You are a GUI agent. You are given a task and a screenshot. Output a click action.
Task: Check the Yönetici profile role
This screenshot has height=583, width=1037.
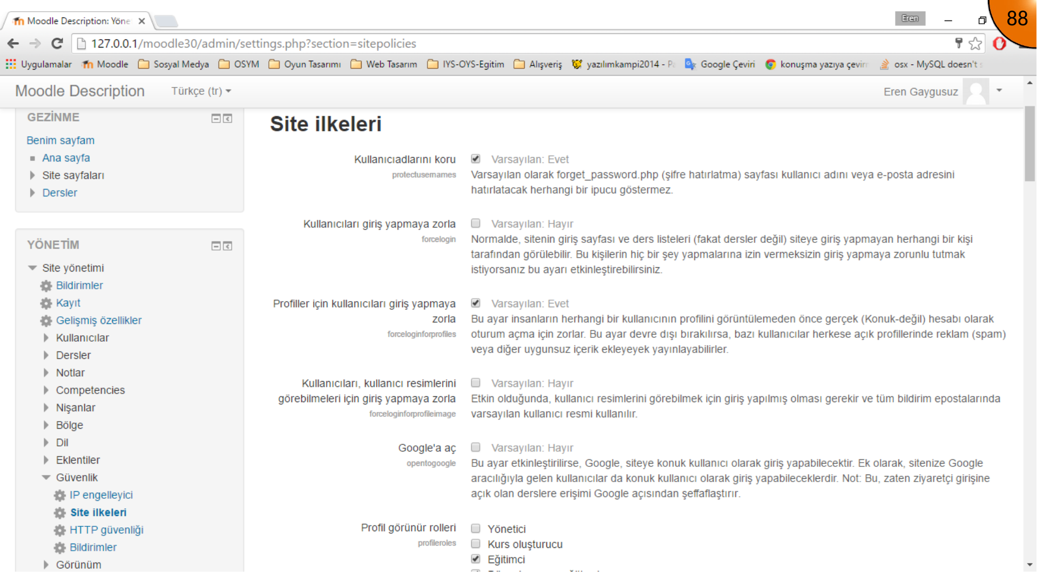click(x=476, y=528)
